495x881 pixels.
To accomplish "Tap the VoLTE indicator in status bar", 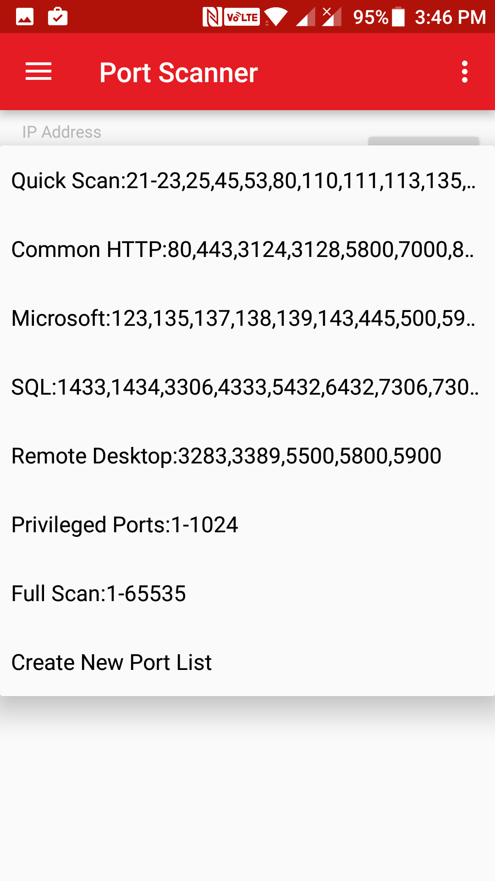I will pyautogui.click(x=242, y=17).
